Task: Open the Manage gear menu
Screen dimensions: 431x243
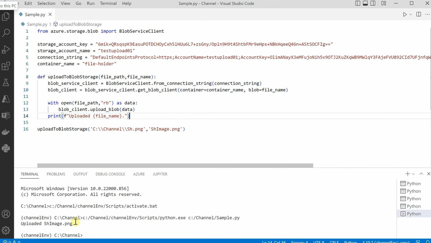Action: coord(6,230)
